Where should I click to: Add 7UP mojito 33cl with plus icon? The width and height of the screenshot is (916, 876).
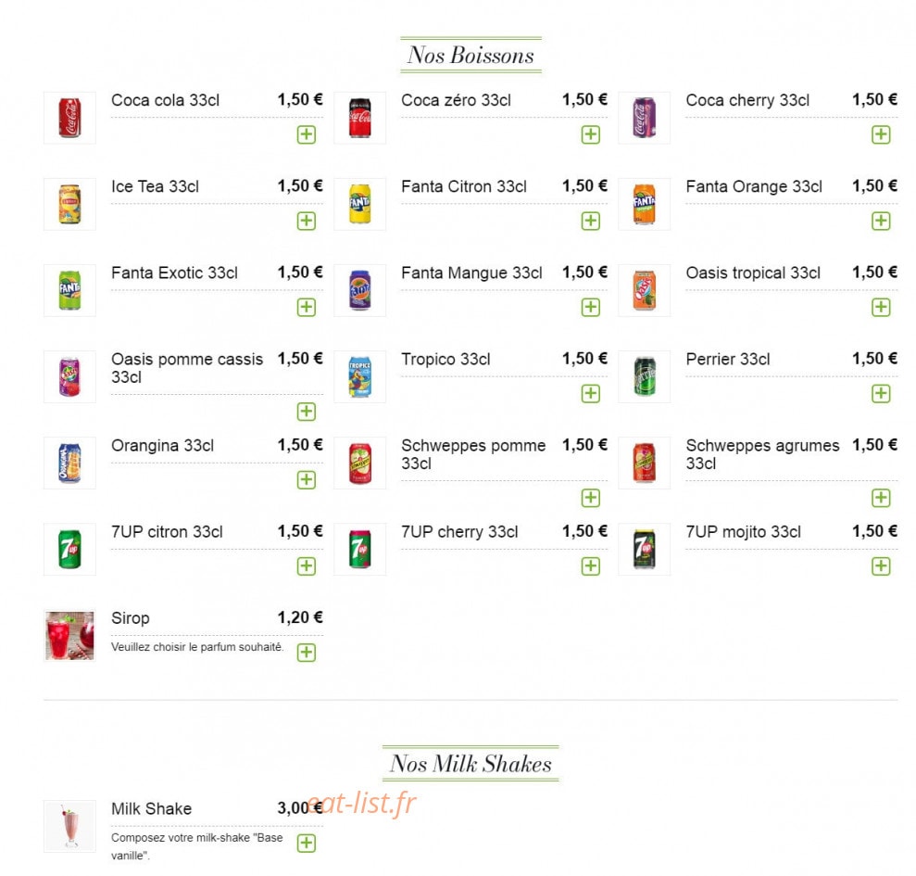point(881,566)
